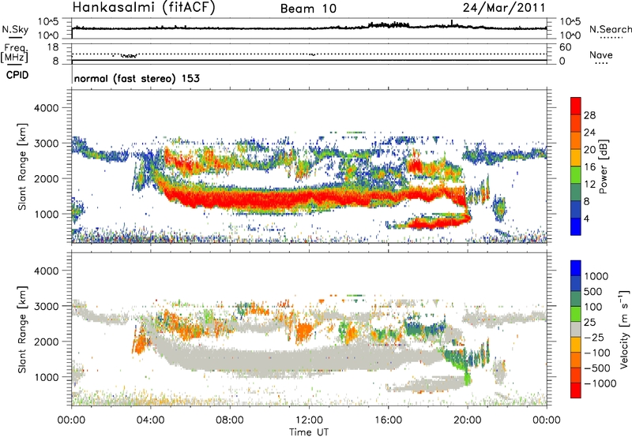Viewport: 632px width, 437px height.
Task: Click the '500' label on Velocity colorbar
Action: [593, 292]
